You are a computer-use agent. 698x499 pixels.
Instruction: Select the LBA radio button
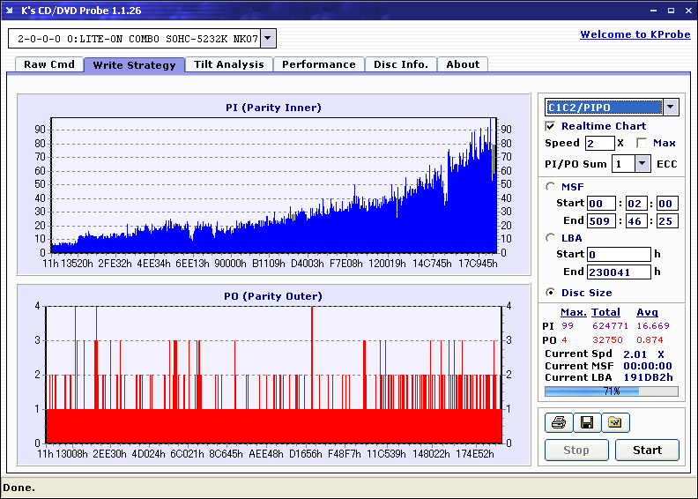click(x=551, y=238)
